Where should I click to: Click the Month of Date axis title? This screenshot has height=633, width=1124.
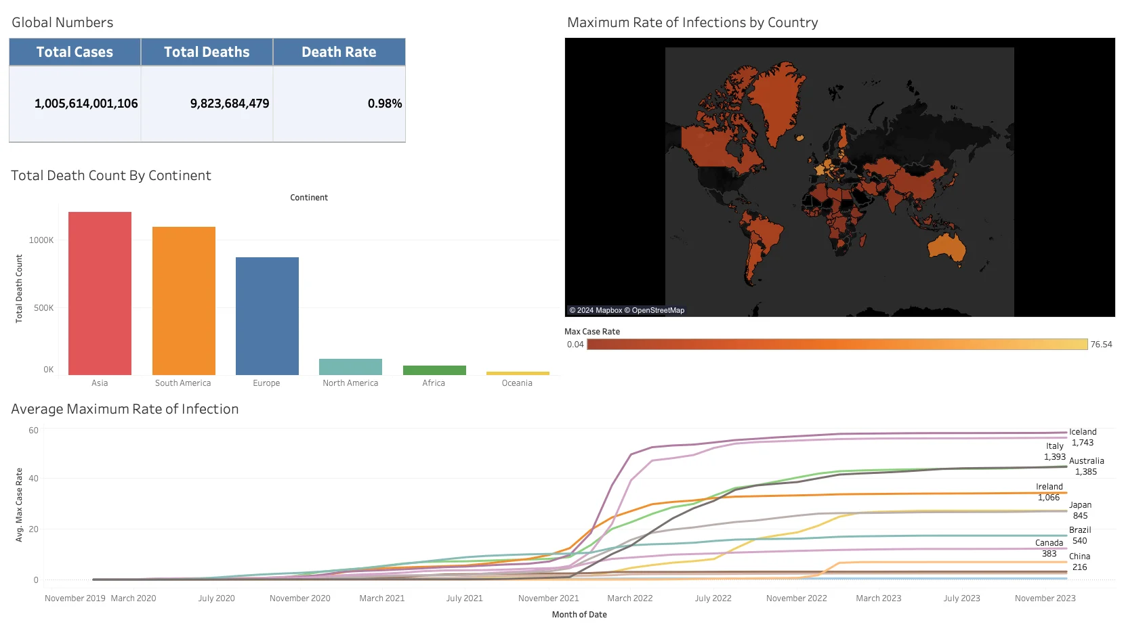[x=579, y=614]
